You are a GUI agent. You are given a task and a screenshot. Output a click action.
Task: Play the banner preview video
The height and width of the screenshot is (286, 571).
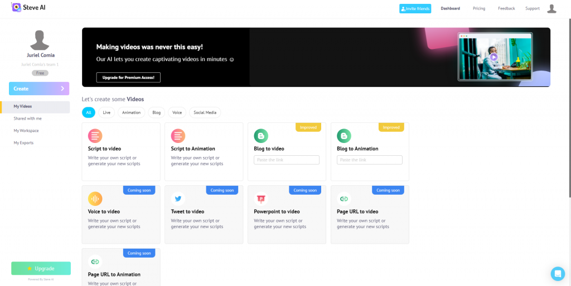(493, 57)
